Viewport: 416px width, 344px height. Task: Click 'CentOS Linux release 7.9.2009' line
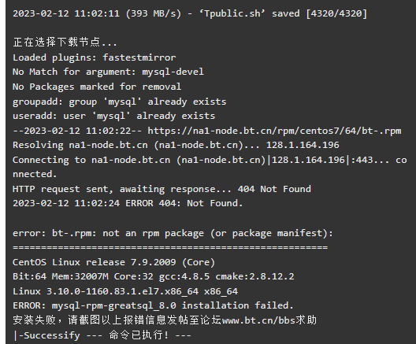pyautogui.click(x=113, y=262)
